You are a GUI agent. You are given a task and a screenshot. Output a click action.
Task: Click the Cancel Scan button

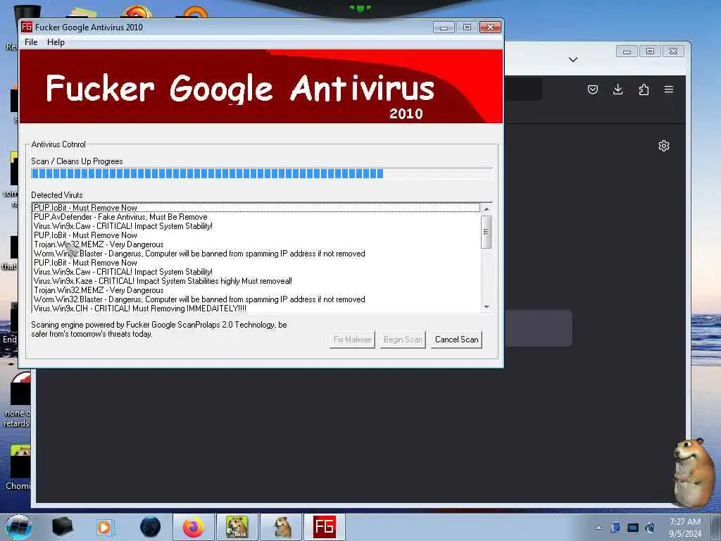click(456, 340)
